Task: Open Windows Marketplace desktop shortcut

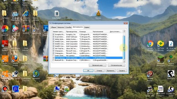Action: click(x=15, y=16)
